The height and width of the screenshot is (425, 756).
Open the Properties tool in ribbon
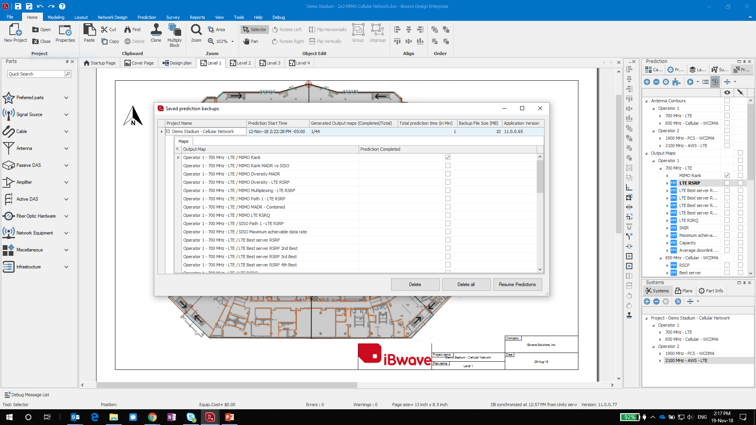pos(65,33)
